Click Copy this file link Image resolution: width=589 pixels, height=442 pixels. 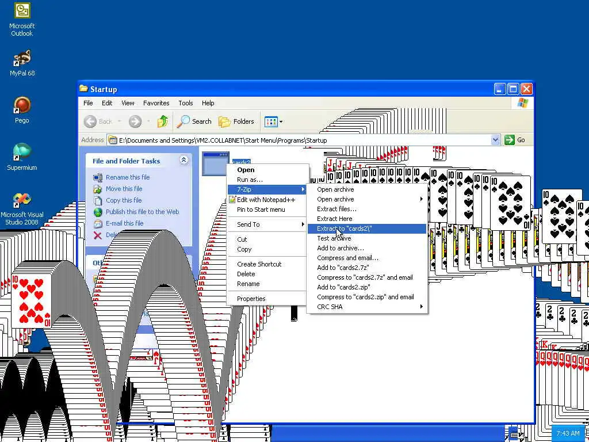coord(124,200)
